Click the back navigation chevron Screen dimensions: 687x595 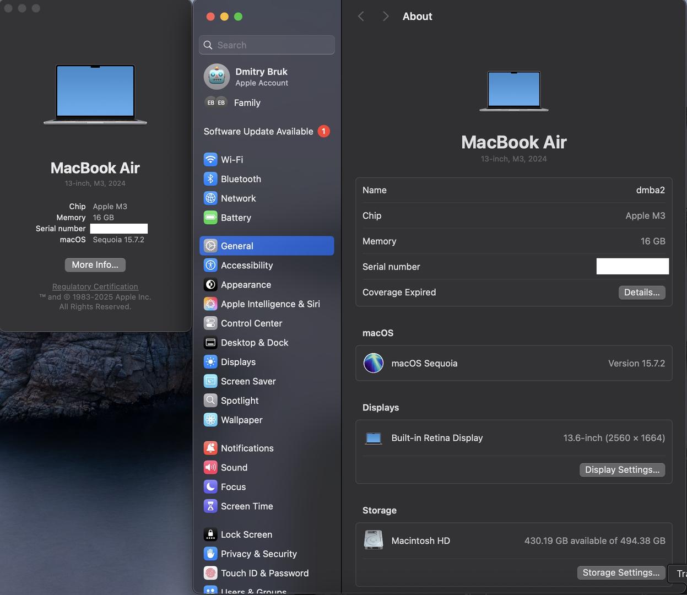[x=361, y=17]
